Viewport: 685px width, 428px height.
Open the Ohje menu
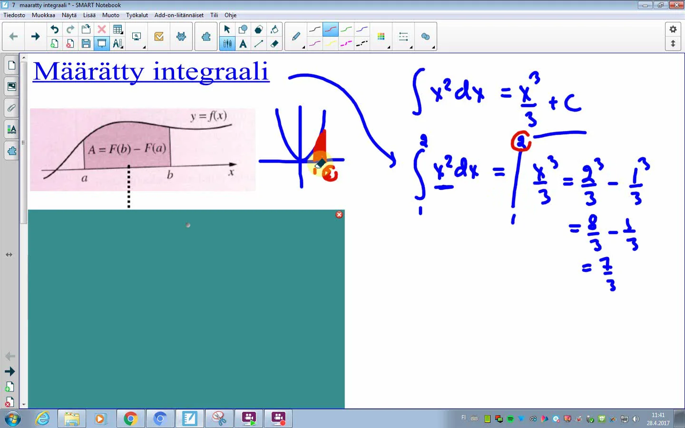tap(231, 15)
